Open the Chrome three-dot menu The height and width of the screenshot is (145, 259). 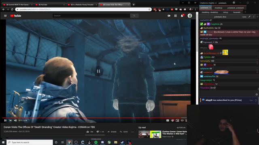coord(195,9)
